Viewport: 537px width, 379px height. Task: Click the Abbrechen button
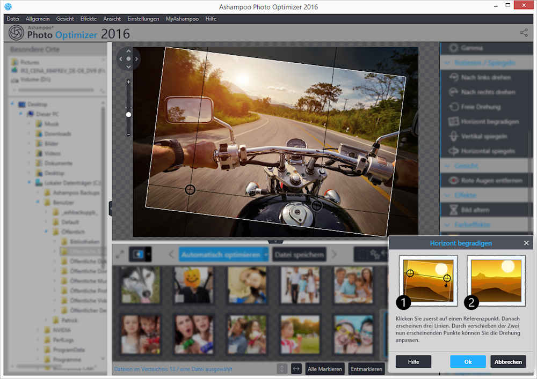click(x=508, y=362)
